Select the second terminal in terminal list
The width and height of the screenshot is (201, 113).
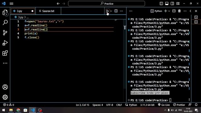coord(196,22)
